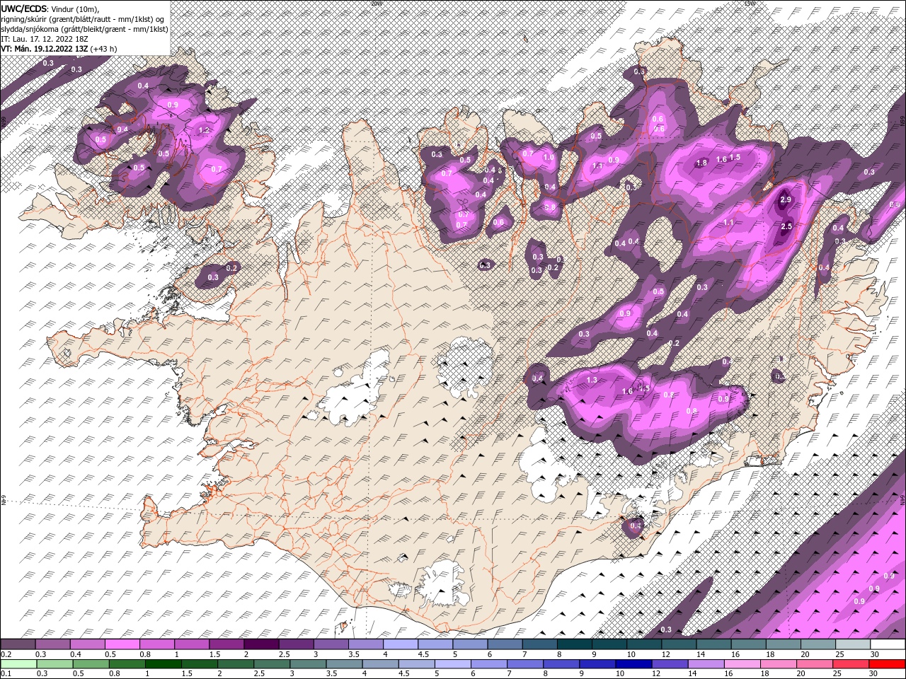Image resolution: width=906 pixels, height=679 pixels.
Task: Select bottom legend swatch between 4.5 and 5
Action: 416,663
